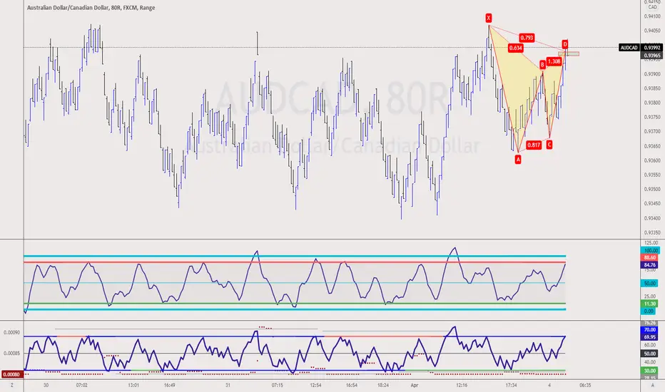The width and height of the screenshot is (665, 392).
Task: Click the 13:01 time axis label
Action: click(x=133, y=385)
